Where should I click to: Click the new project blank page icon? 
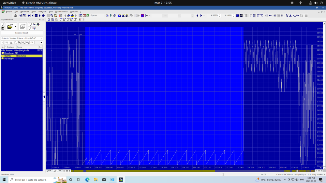click(x=3, y=24)
